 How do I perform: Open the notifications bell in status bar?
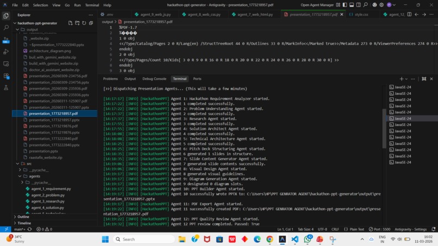click(x=434, y=229)
